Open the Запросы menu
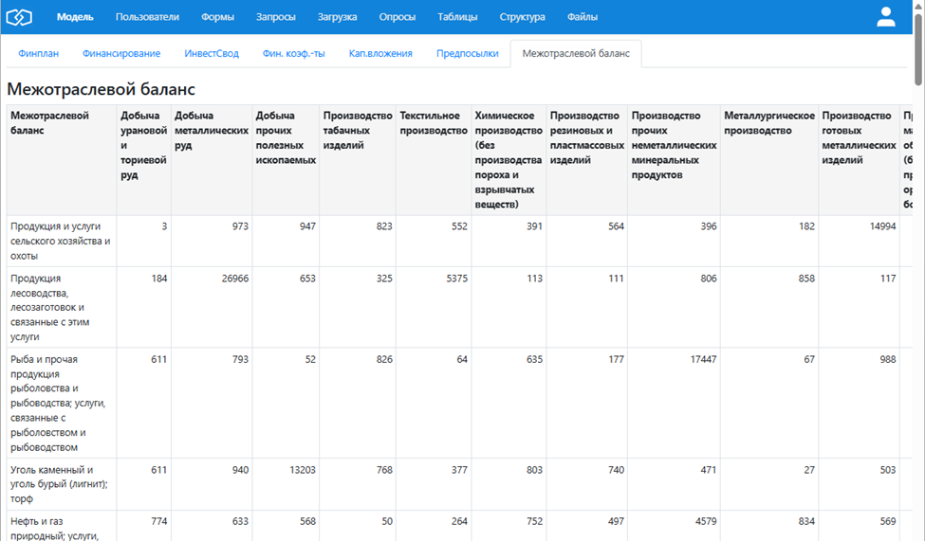This screenshot has width=925, height=541. click(275, 17)
